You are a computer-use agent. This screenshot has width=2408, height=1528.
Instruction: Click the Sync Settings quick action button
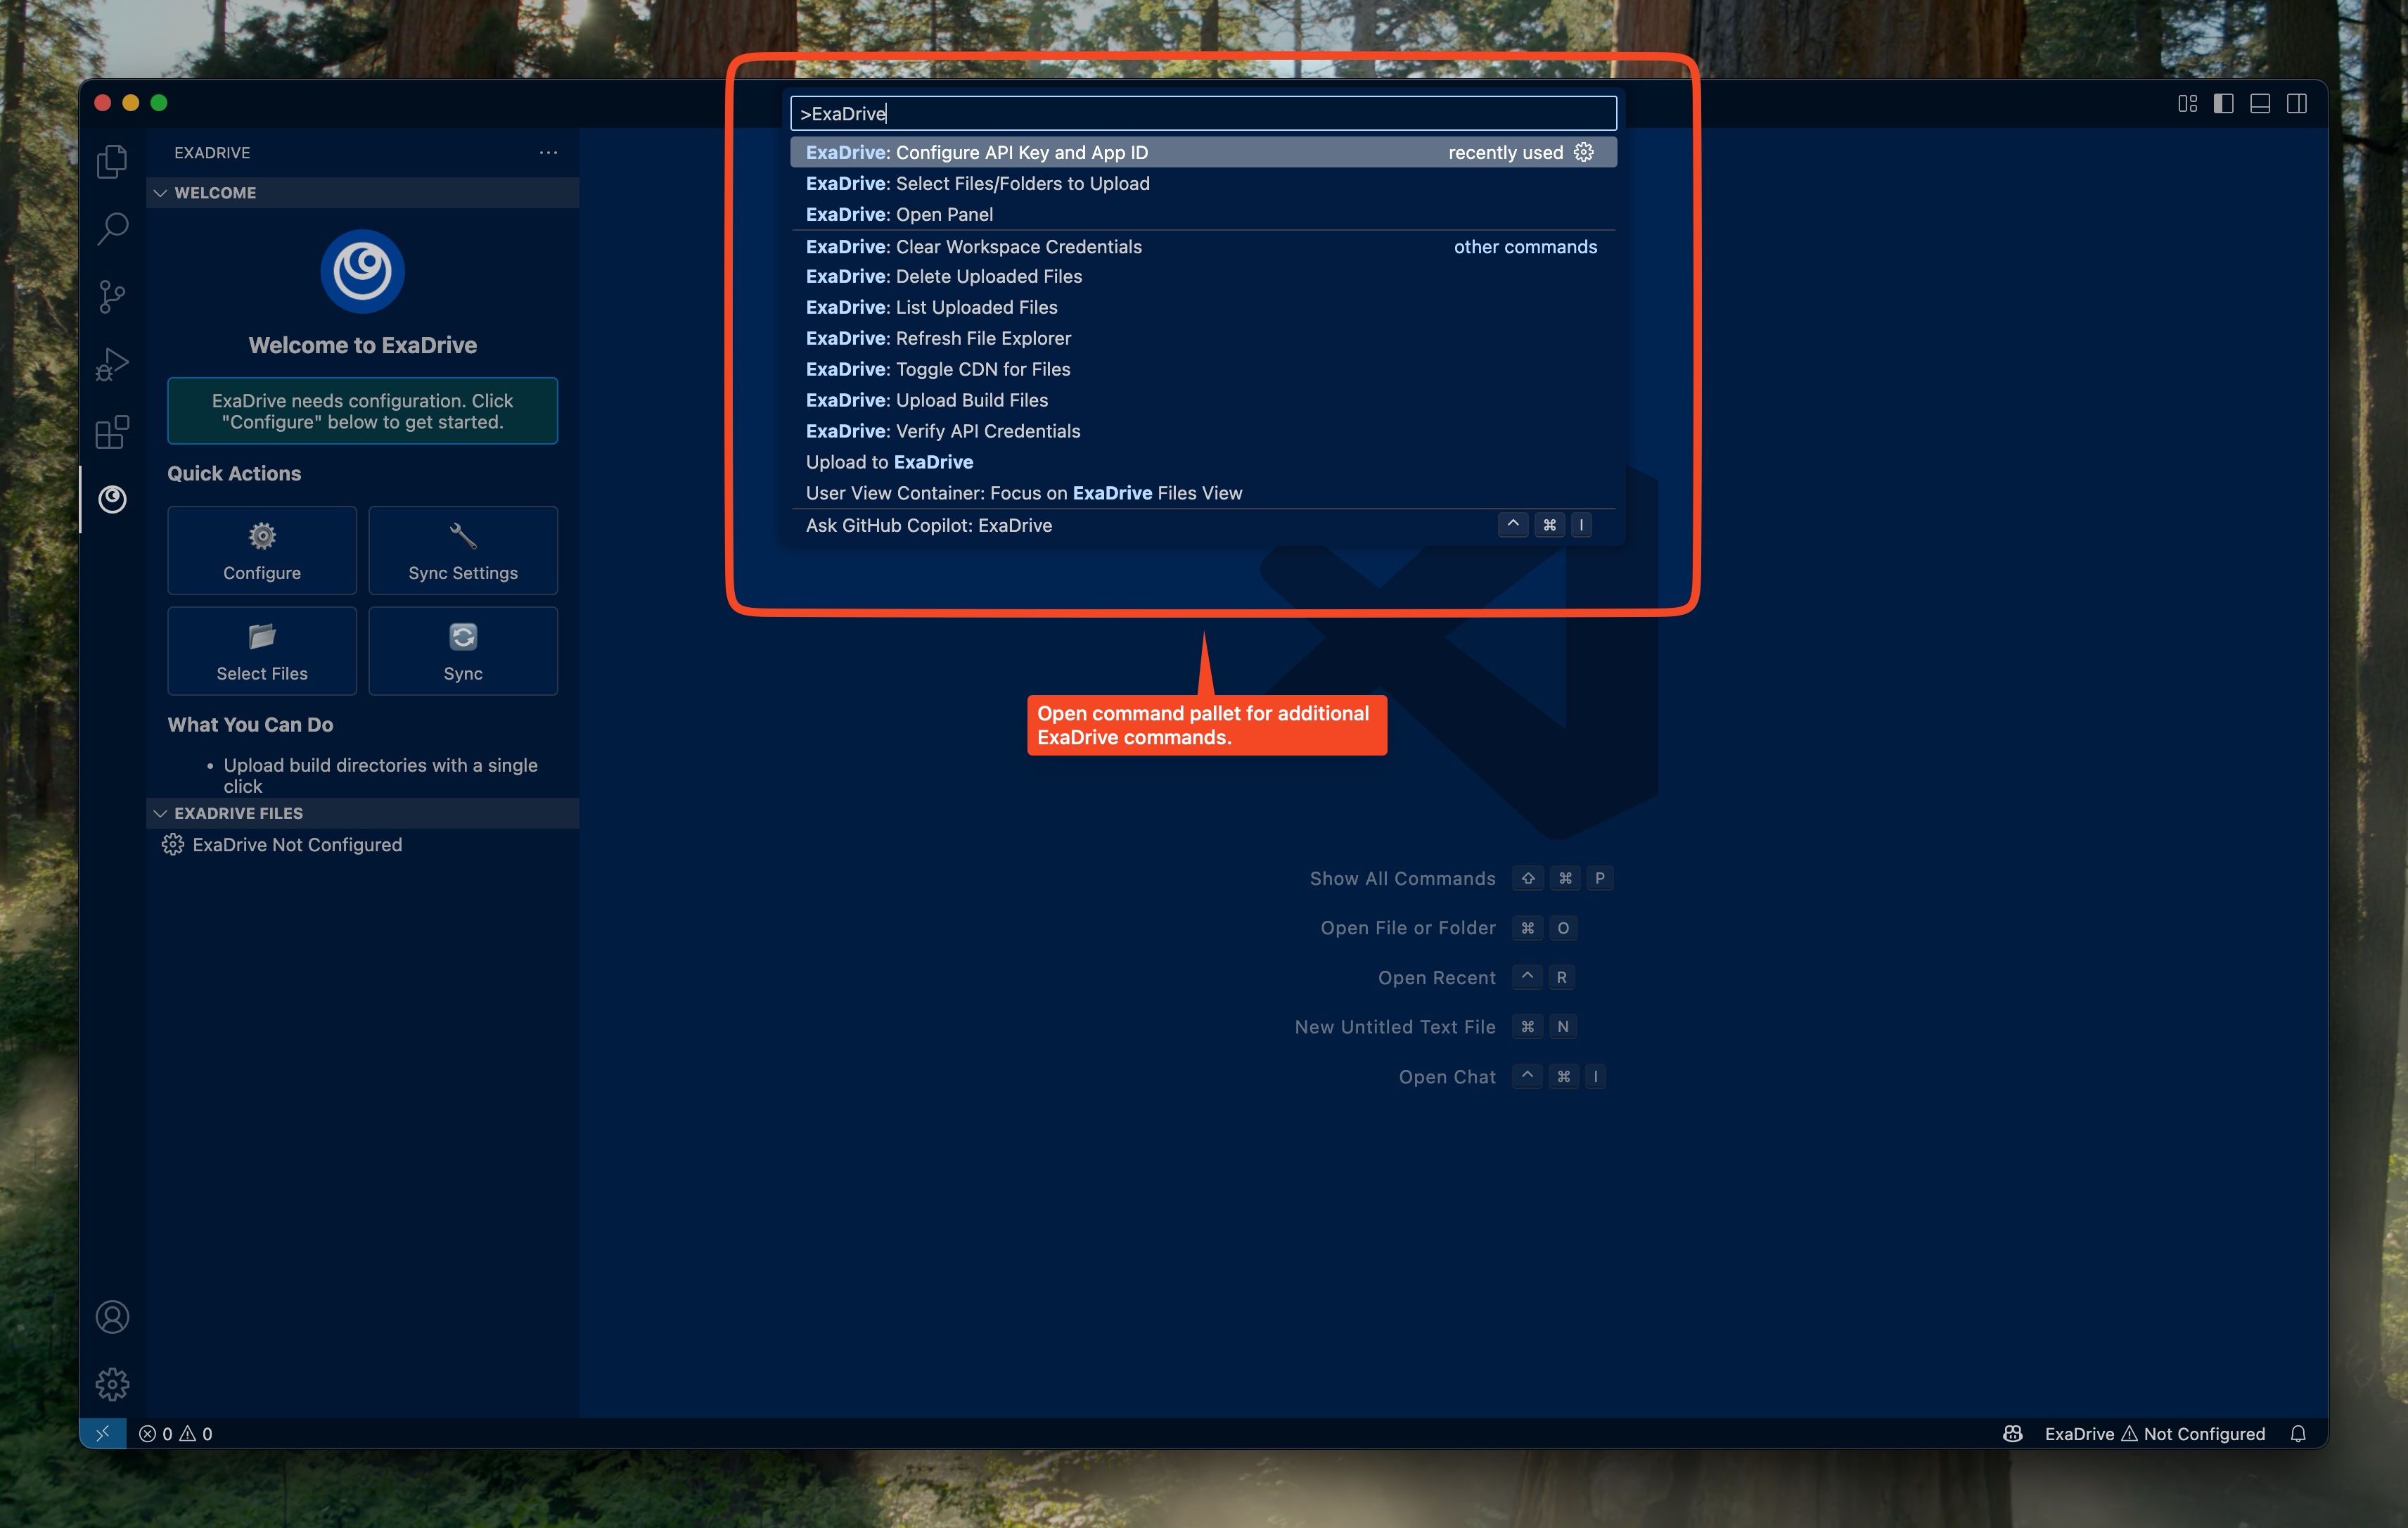(x=463, y=550)
